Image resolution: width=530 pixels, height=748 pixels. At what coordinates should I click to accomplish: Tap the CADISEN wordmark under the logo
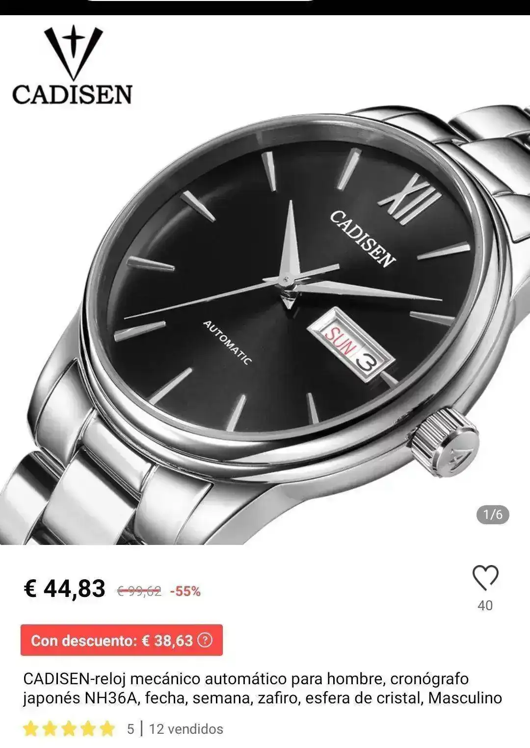click(x=72, y=94)
